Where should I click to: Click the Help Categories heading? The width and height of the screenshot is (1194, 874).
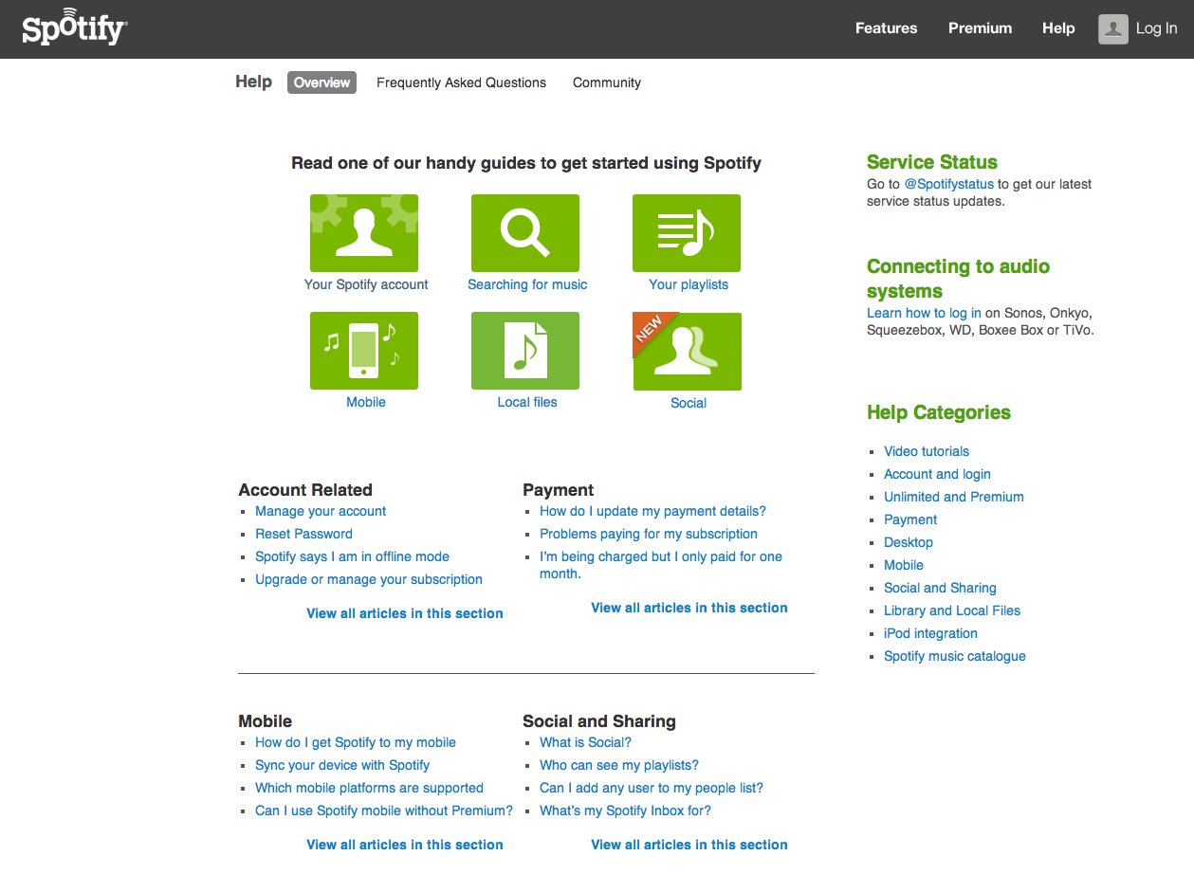(939, 412)
